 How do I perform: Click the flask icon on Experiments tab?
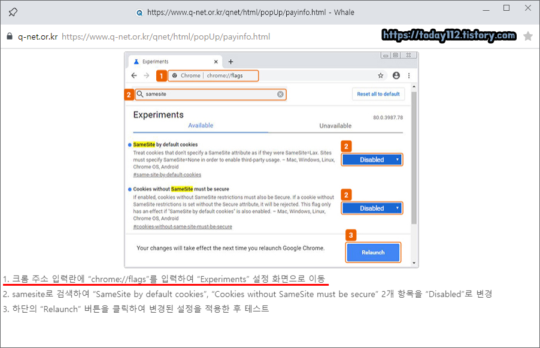pos(136,62)
